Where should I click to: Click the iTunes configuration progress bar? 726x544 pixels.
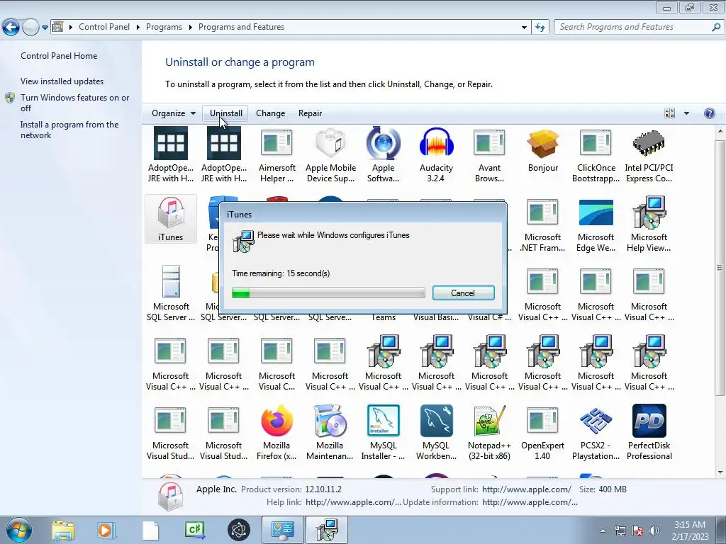point(328,293)
